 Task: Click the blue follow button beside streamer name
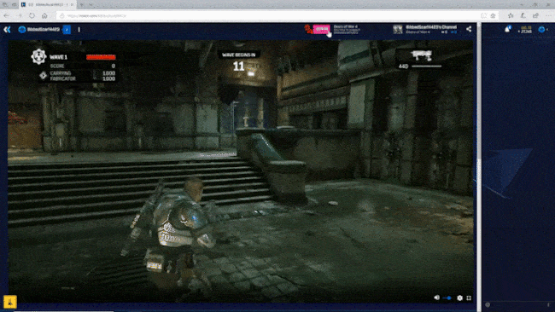tap(67, 30)
